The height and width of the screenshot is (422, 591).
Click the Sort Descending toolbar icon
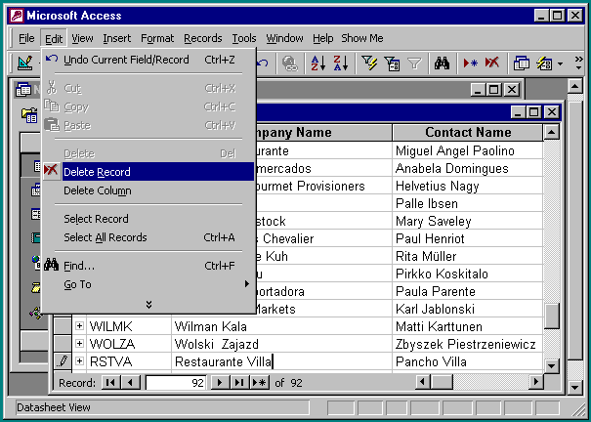[x=340, y=63]
